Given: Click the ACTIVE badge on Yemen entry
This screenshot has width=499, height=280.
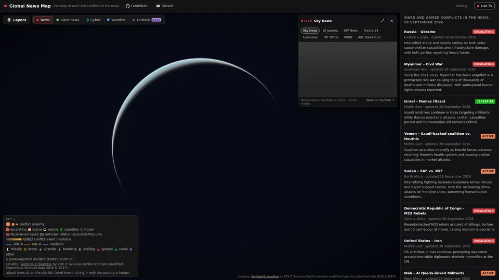Looking at the screenshot, I should pyautogui.click(x=488, y=136).
